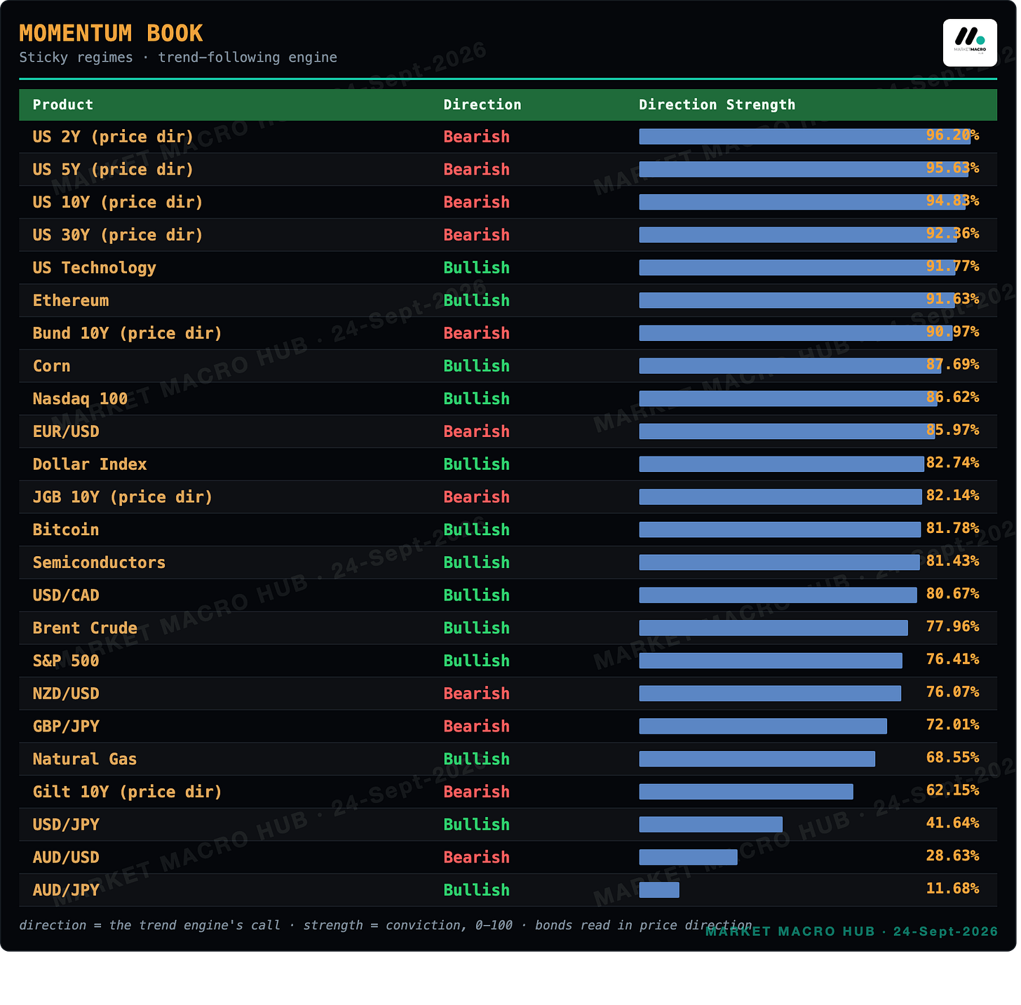The width and height of the screenshot is (1021, 1005).
Task: Click the "JGB 10Y (price dir)" product name
Action: [x=123, y=497]
